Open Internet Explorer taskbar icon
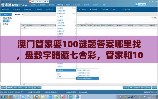158x99 pixels. click(16, 97)
